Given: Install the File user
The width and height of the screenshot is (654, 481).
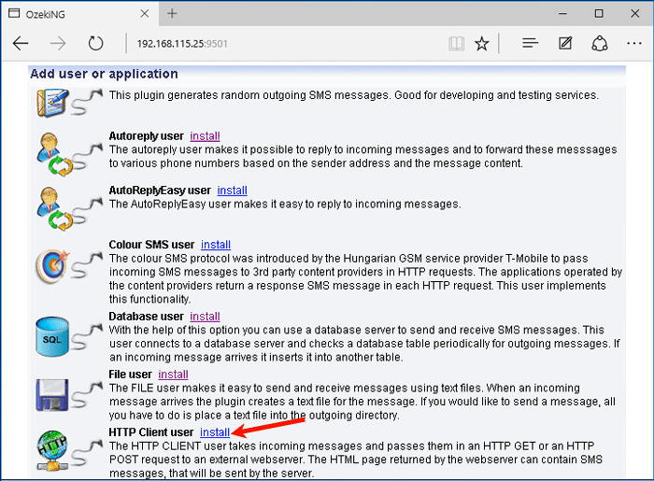Looking at the screenshot, I should (x=173, y=375).
